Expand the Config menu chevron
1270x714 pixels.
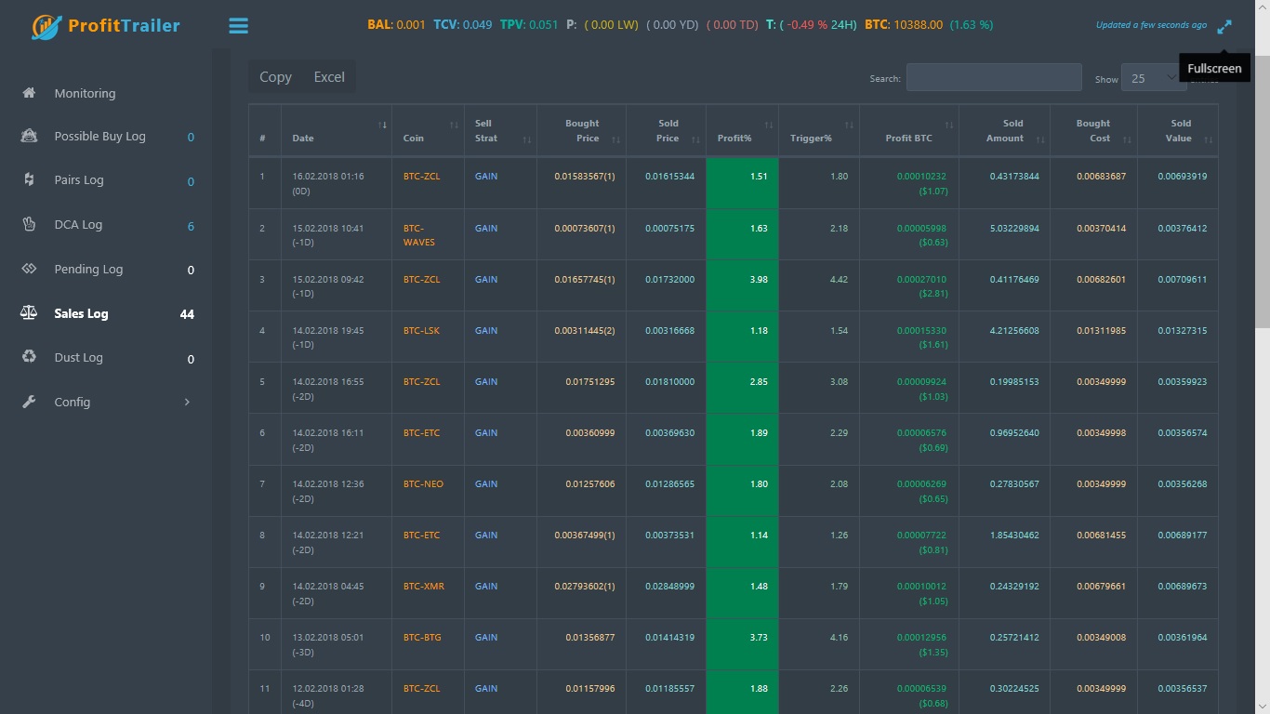tap(187, 402)
